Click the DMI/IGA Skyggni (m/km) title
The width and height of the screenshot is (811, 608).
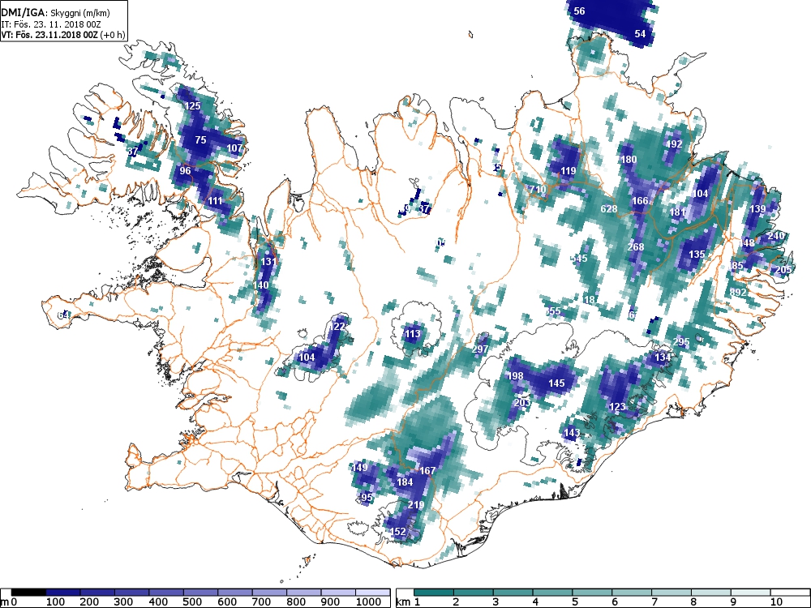tap(56, 13)
